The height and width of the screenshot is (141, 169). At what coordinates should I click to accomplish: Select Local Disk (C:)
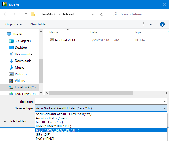[20, 87]
